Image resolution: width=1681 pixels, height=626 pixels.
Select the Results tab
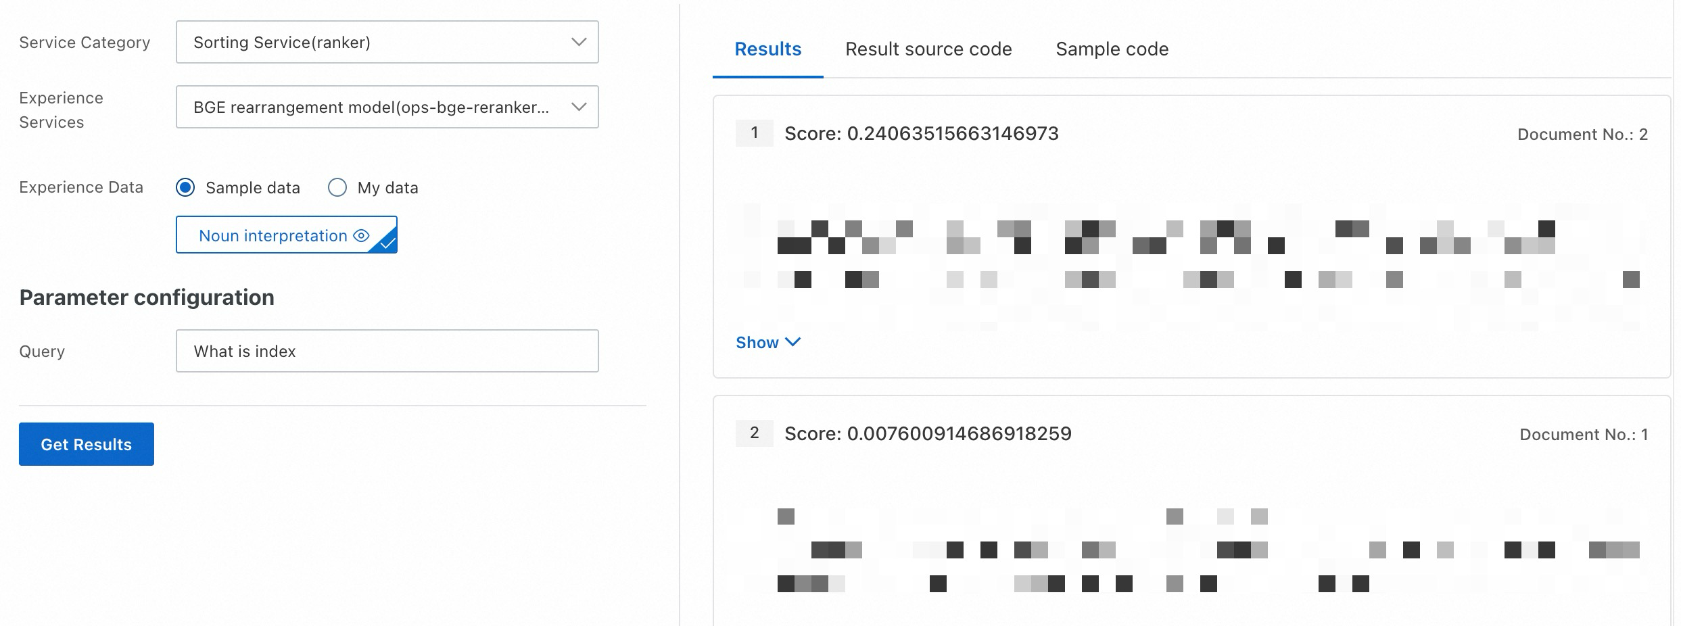pos(767,49)
